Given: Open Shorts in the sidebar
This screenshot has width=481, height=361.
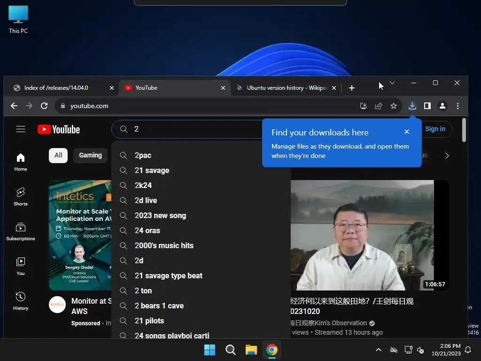Looking at the screenshot, I should (21, 197).
